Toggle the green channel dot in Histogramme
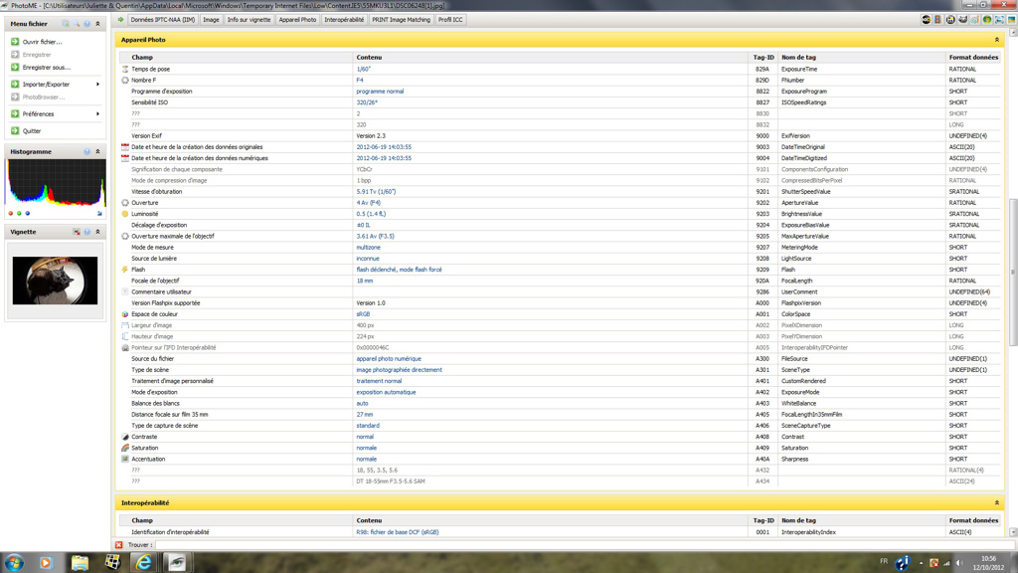1018x573 pixels. [x=19, y=213]
